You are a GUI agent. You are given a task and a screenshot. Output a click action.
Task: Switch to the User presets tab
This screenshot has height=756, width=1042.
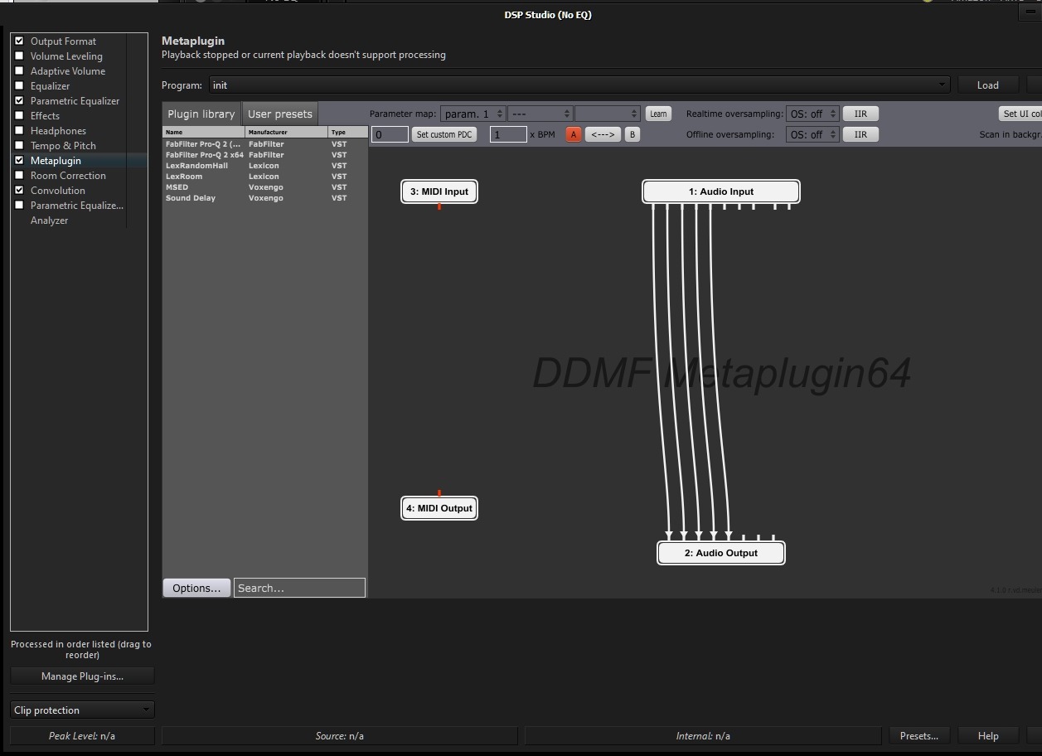280,114
